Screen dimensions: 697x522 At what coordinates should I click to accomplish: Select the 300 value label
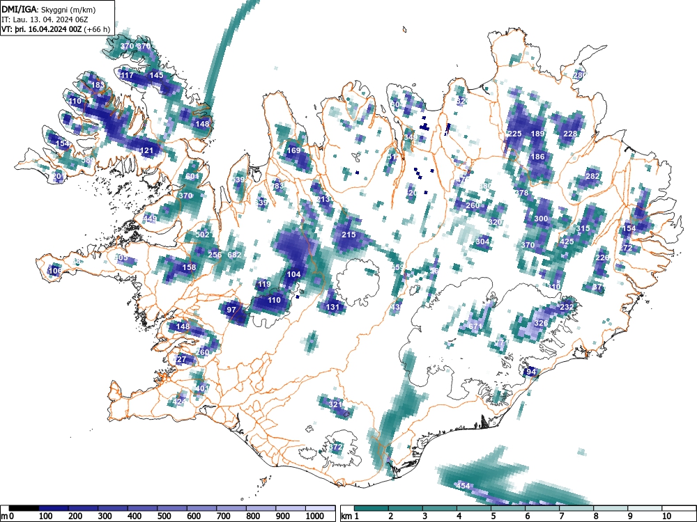pos(541,219)
